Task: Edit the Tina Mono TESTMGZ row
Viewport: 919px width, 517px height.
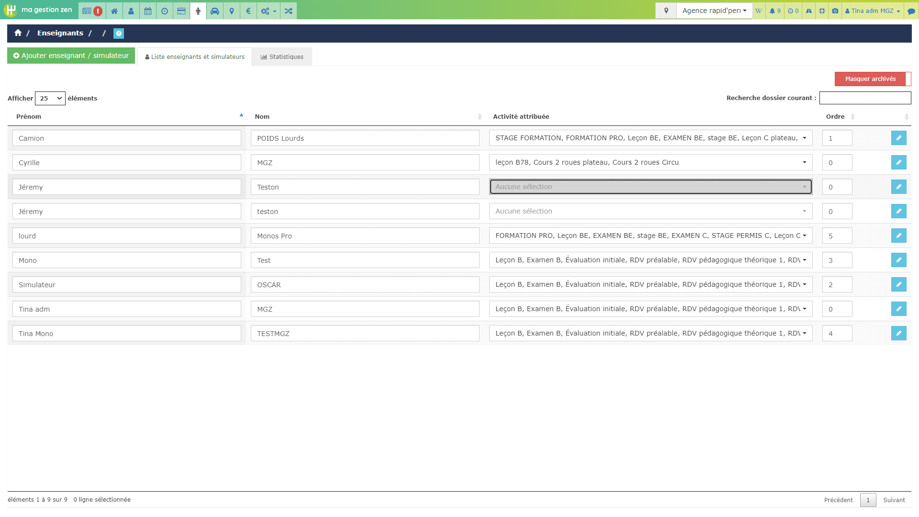Action: click(898, 333)
